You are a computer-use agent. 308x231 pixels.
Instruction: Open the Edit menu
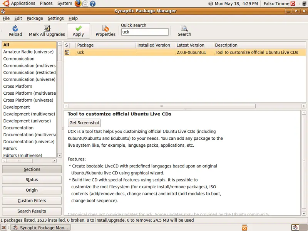click(18, 18)
